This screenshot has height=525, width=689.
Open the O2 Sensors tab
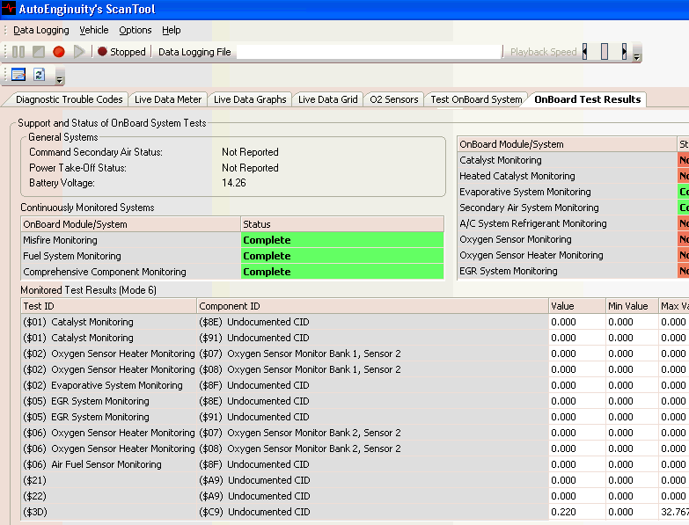pos(393,99)
